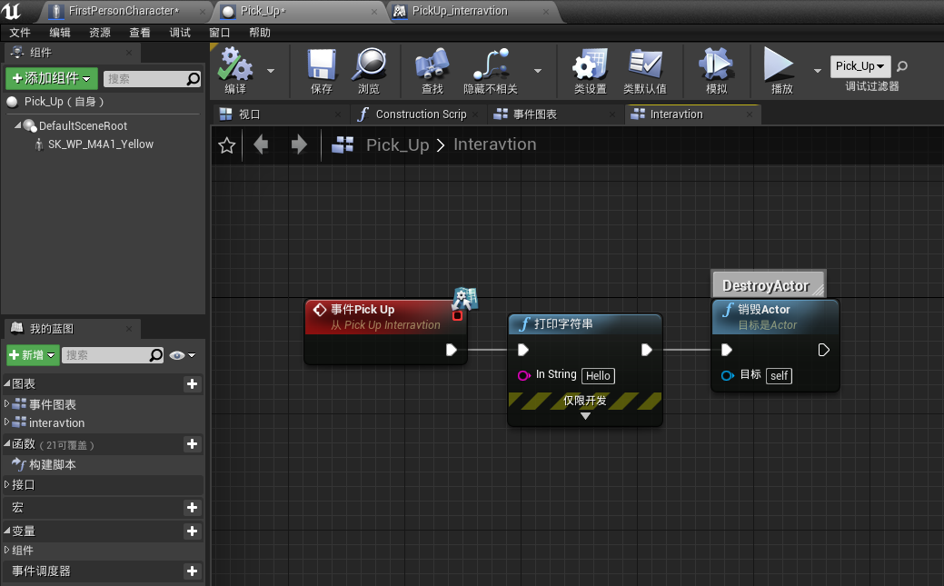Image resolution: width=944 pixels, height=586 pixels.
Task: Open Class Settings (类设置) icon
Action: tap(590, 65)
